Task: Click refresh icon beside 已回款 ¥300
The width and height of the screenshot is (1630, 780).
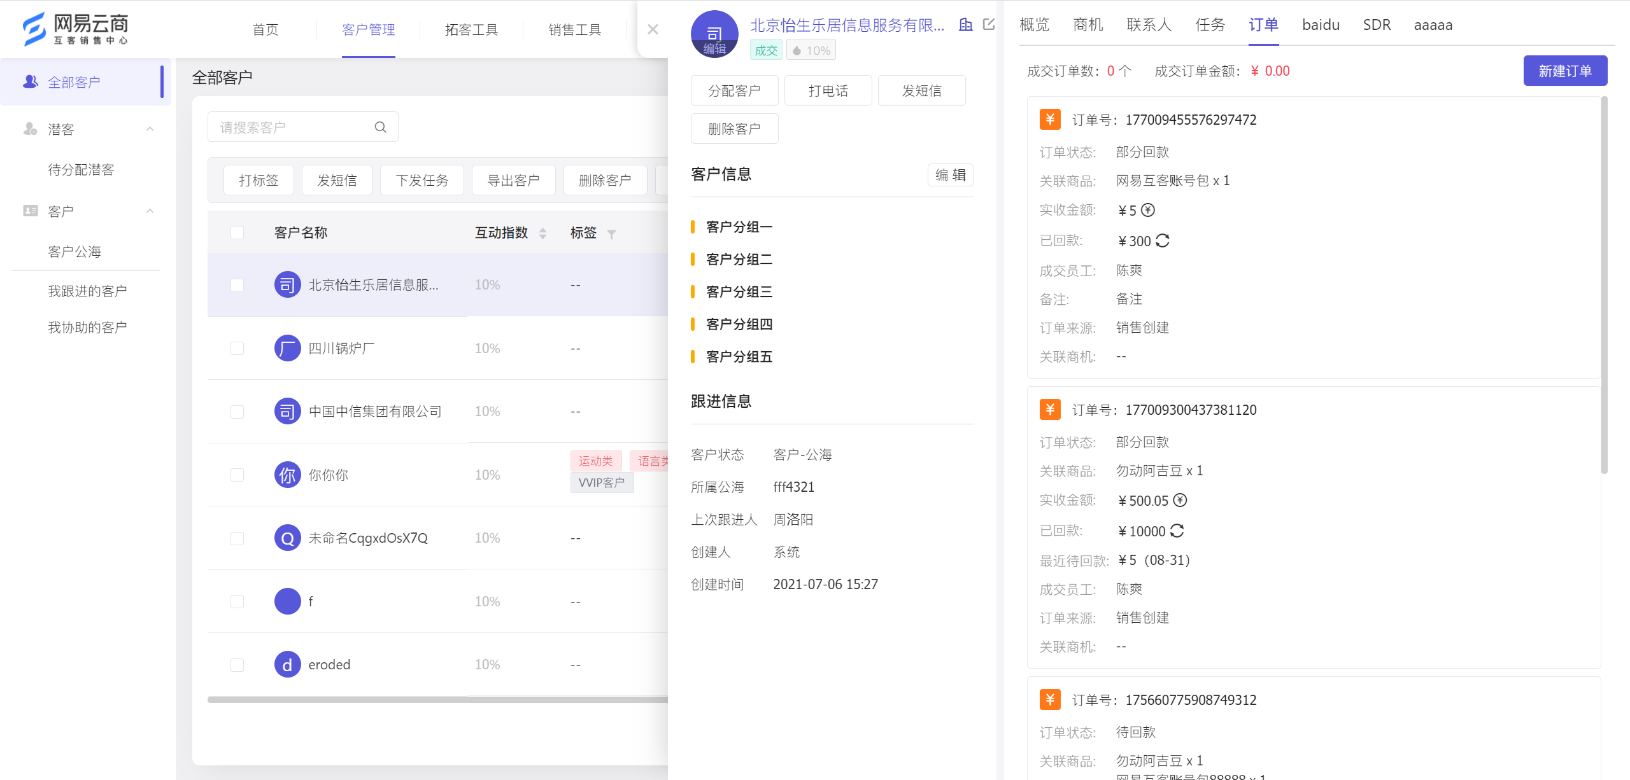Action: click(1163, 240)
